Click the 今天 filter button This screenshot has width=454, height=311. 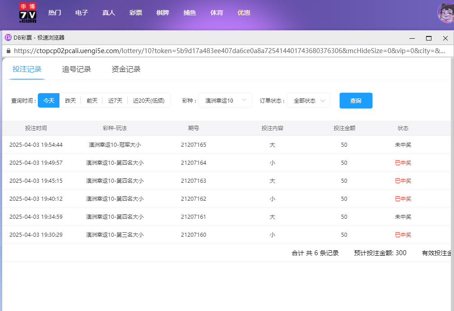48,100
